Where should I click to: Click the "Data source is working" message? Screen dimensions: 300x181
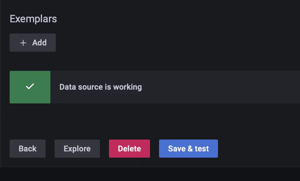pyautogui.click(x=100, y=87)
